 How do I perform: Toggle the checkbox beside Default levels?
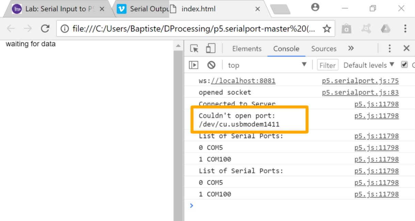pos(404,65)
